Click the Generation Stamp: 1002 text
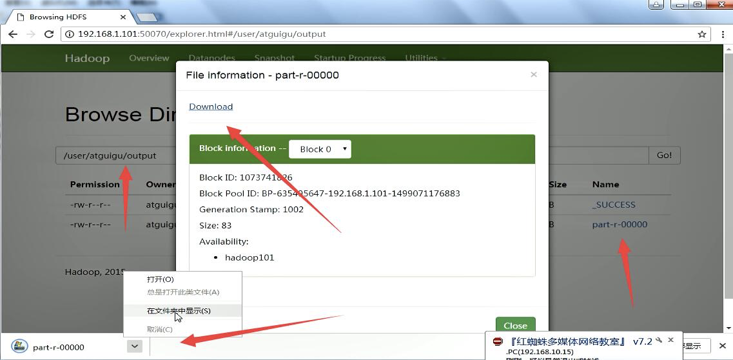Screen dimensions: 733x360 click(x=251, y=210)
